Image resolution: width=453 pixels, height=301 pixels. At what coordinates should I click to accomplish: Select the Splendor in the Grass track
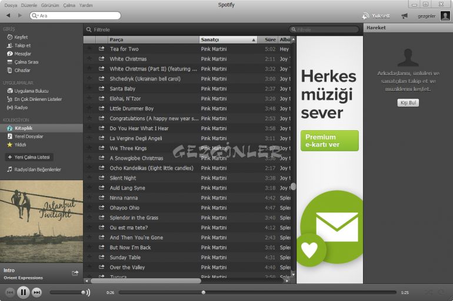click(187, 218)
